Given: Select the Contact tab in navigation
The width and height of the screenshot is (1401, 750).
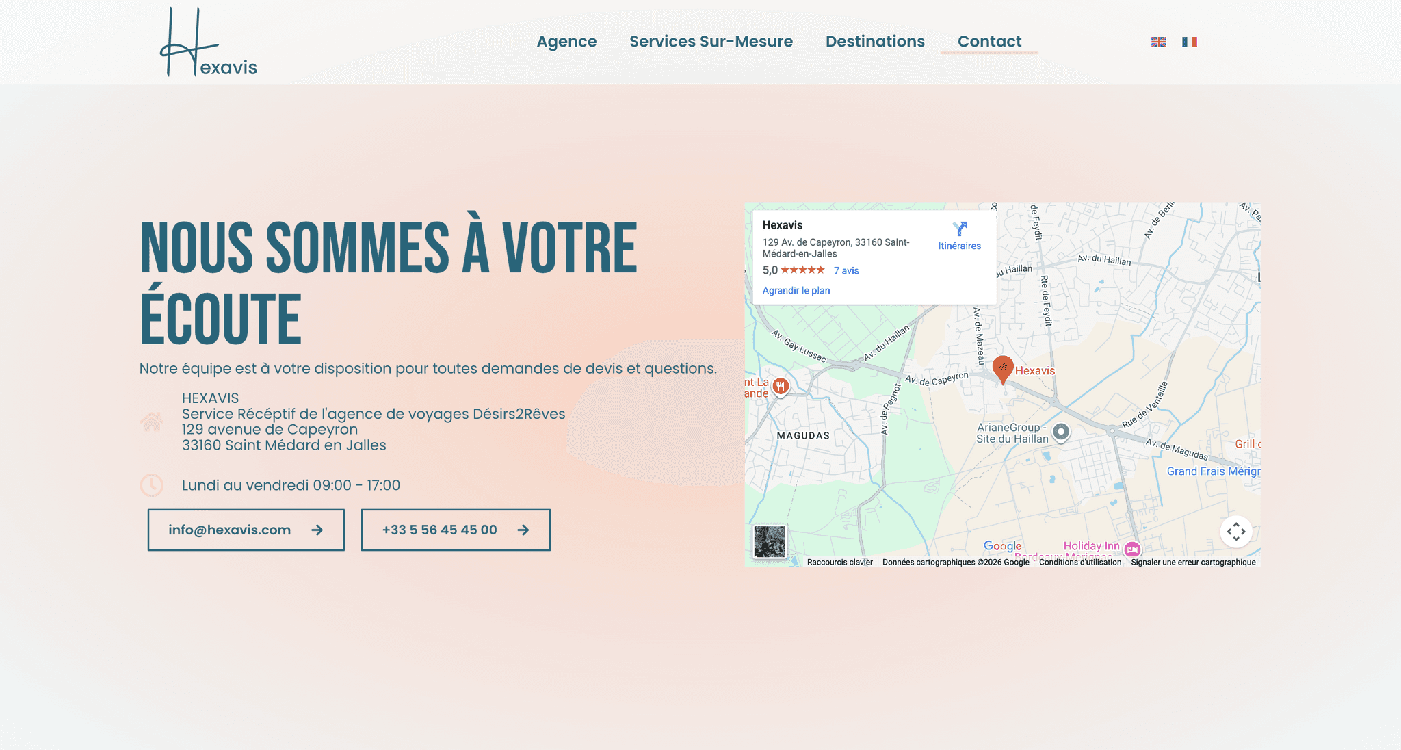Looking at the screenshot, I should pos(988,41).
